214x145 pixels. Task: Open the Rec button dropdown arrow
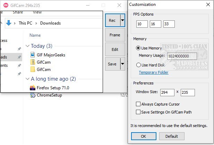click(122, 20)
